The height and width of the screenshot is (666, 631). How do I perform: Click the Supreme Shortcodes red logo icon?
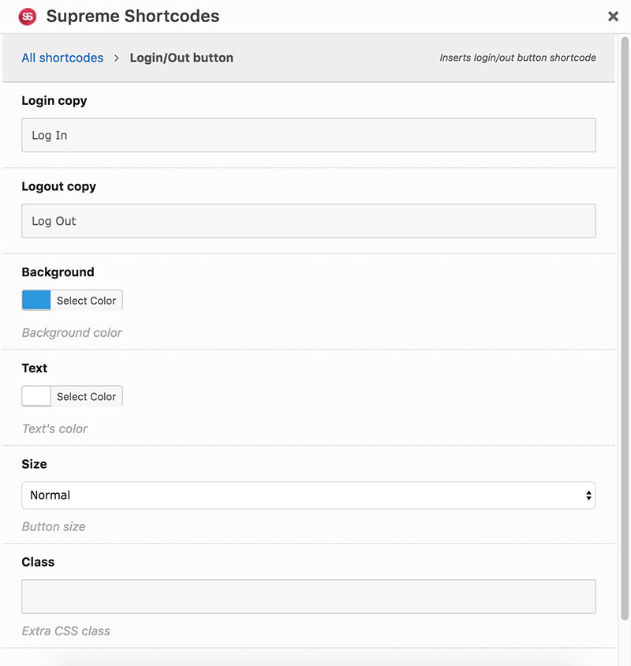pyautogui.click(x=28, y=17)
